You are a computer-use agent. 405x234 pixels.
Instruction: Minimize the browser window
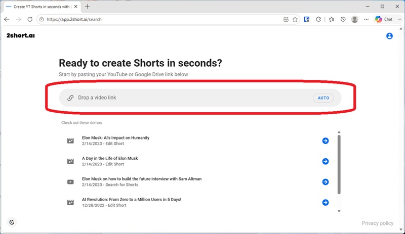[x=368, y=7]
